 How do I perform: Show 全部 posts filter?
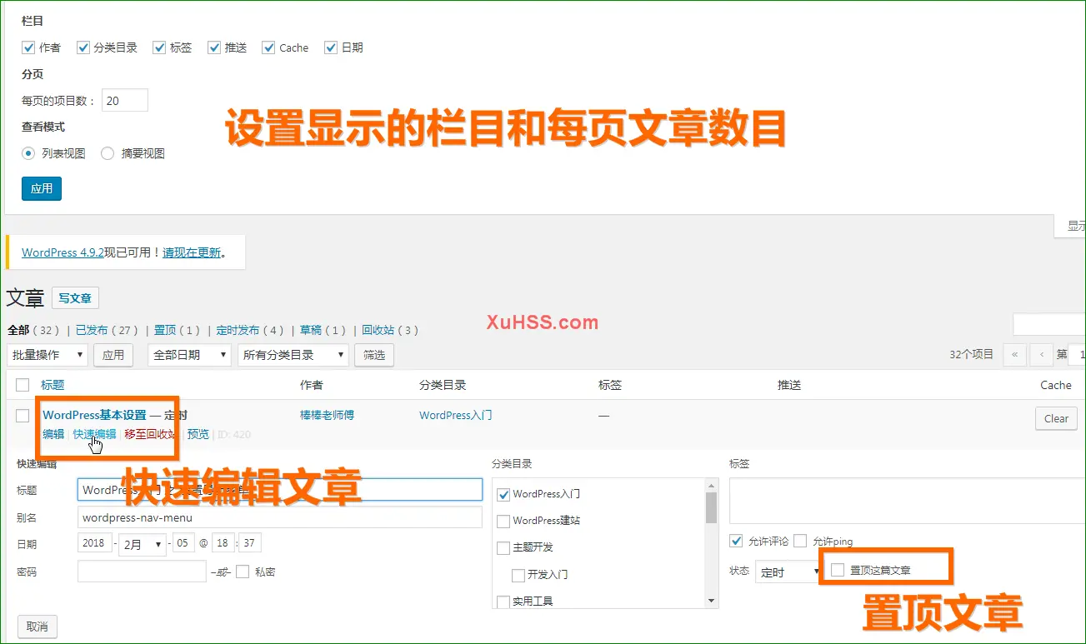(18, 330)
